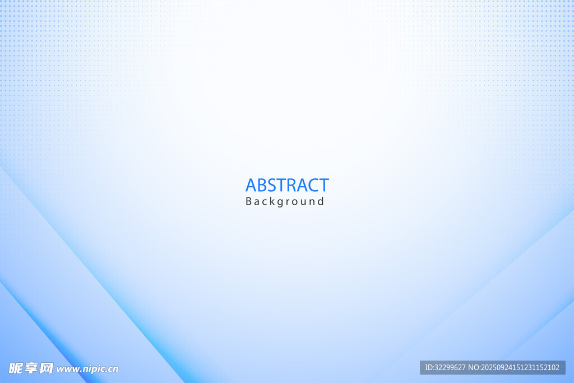Click the 昵享网 watermark logo
Screen dimensions: 574x383
point(31,368)
